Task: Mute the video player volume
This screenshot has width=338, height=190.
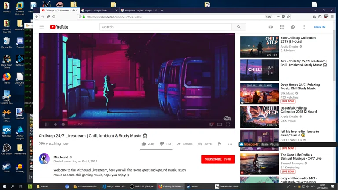Action: tap(55, 124)
